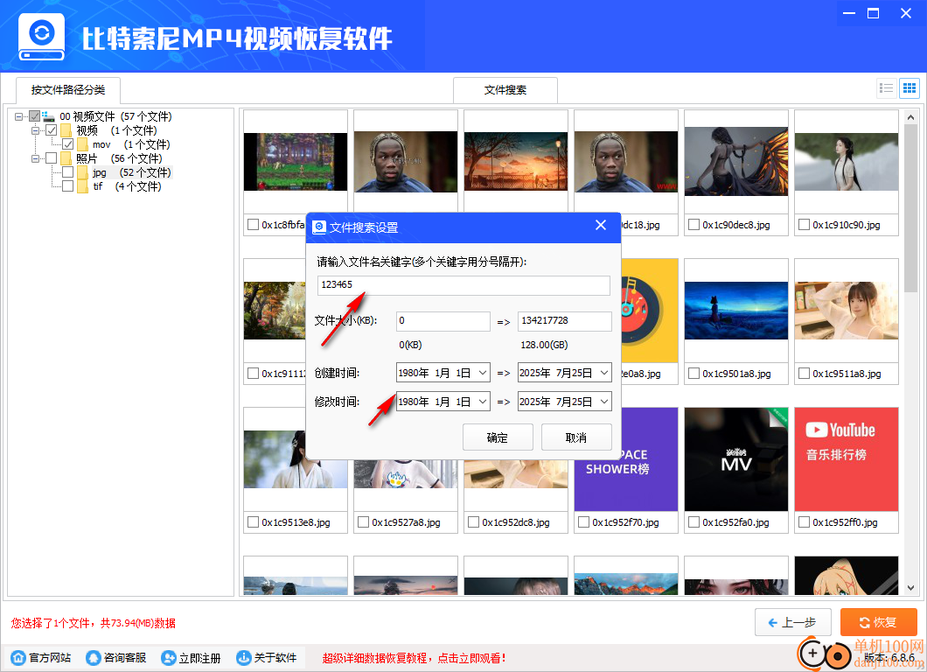Check the 0x1c9501a8.jpg file checkbox
927x672 pixels.
point(694,374)
